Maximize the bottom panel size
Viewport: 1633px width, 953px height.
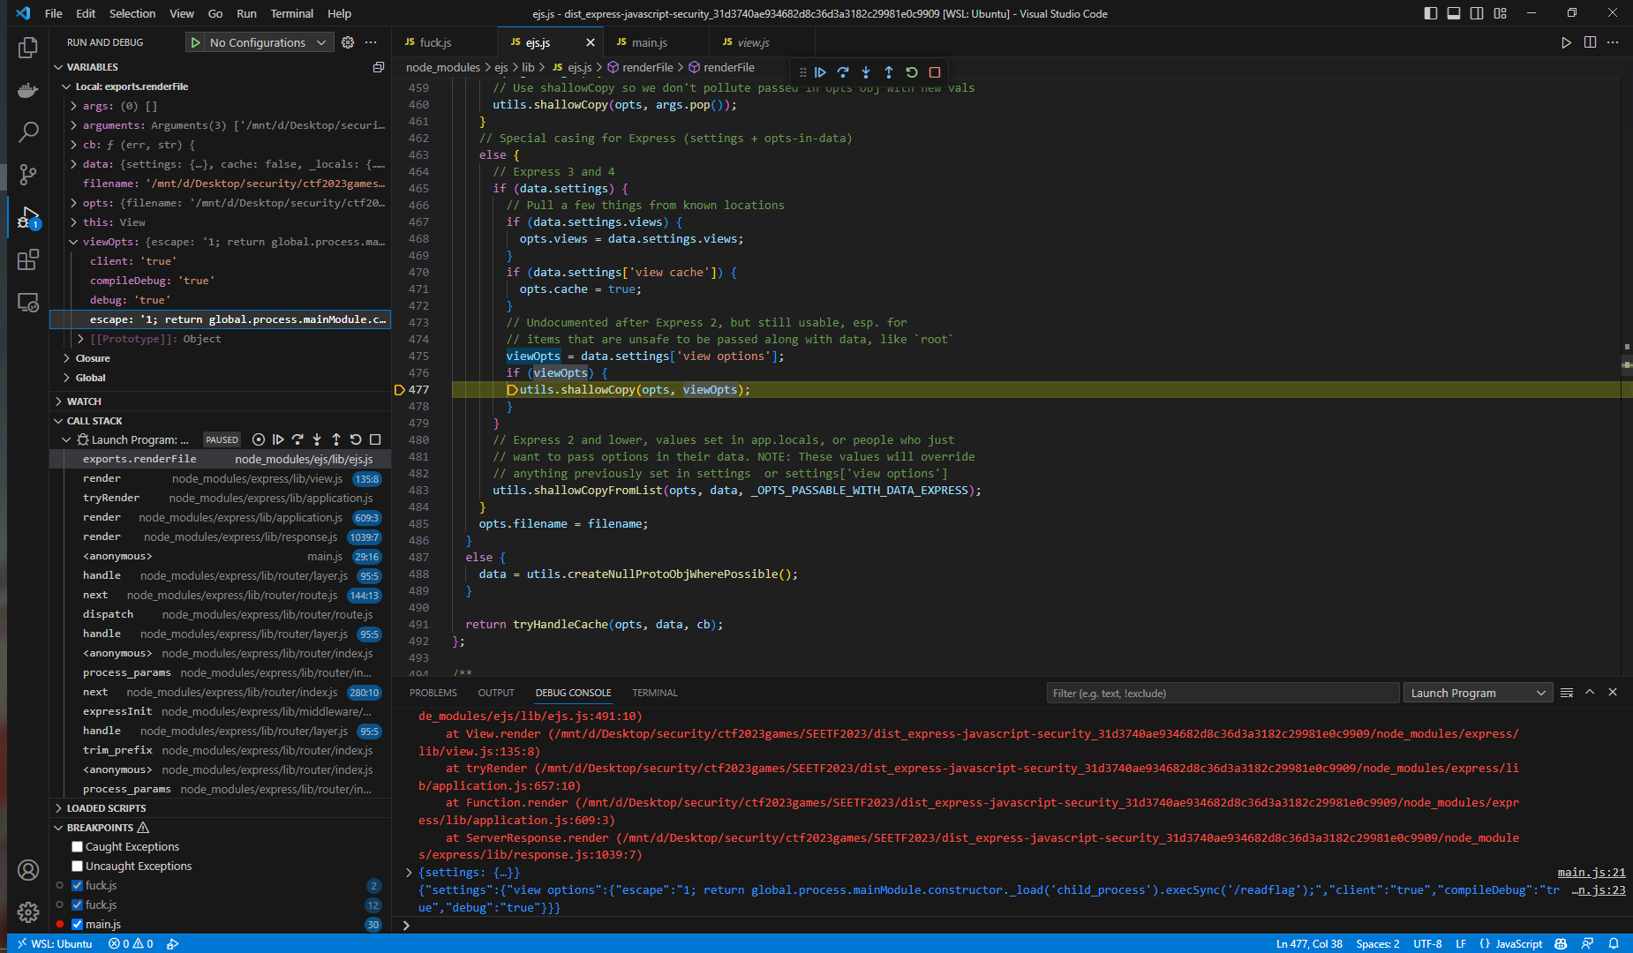[1590, 693]
